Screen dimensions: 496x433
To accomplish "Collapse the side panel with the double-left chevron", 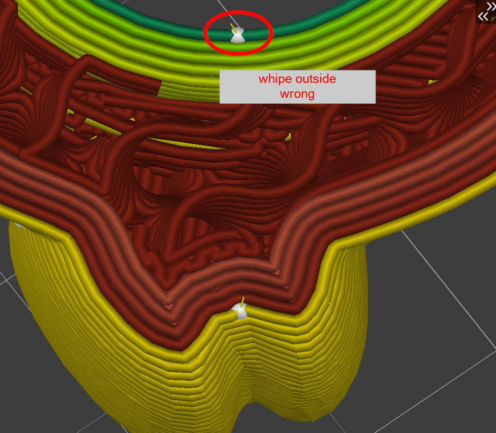I will click(483, 16).
